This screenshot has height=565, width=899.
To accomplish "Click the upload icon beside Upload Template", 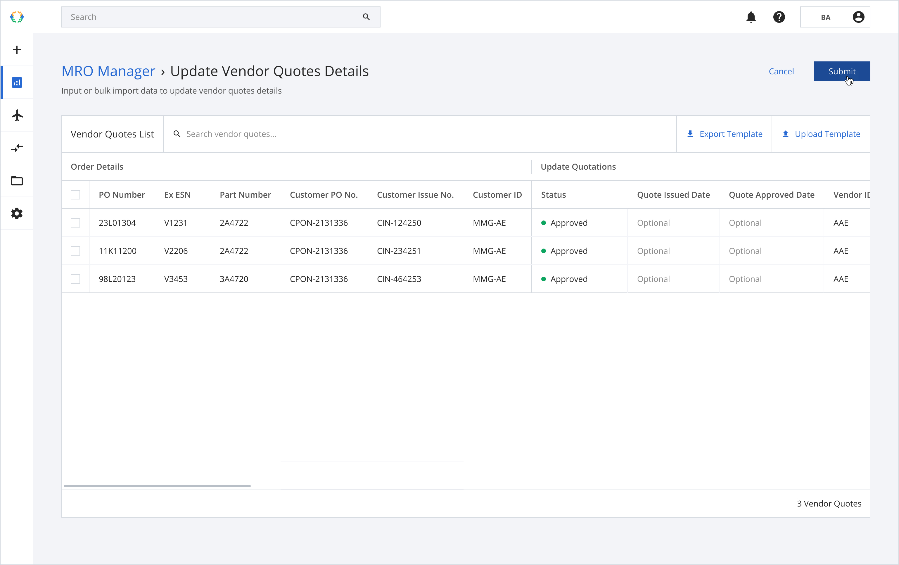I will (x=786, y=134).
